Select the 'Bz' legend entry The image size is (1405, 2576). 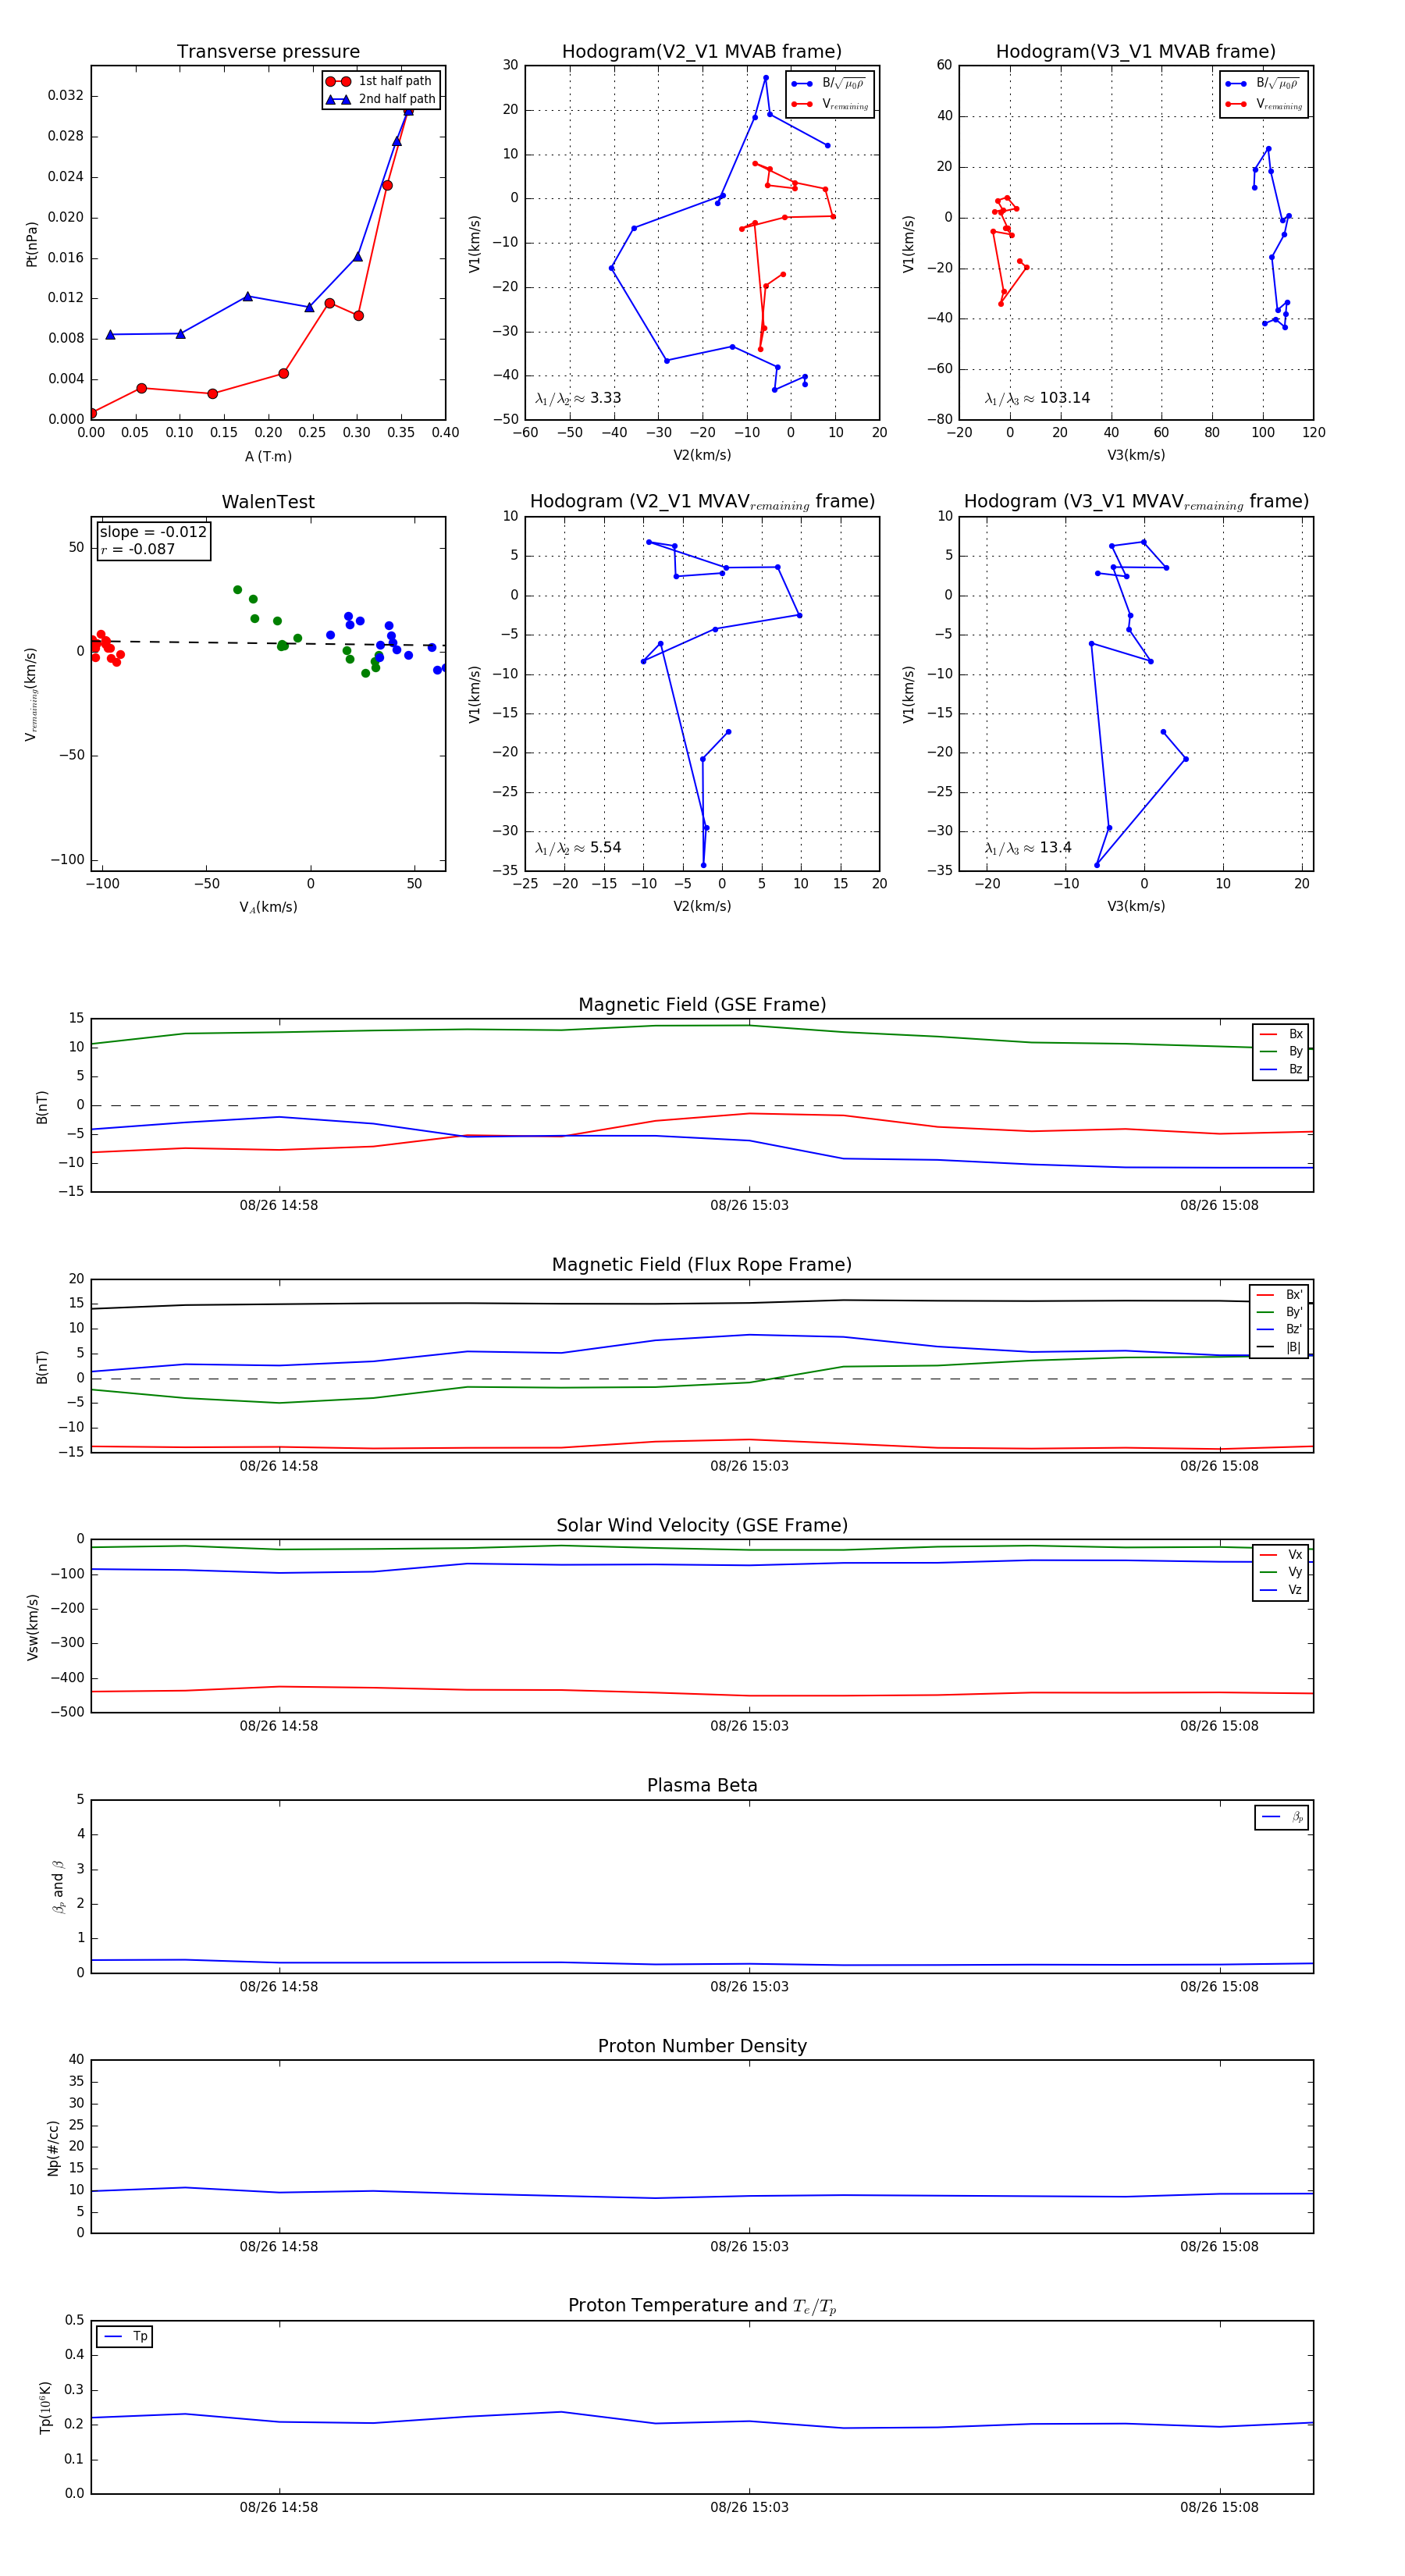click(x=1281, y=1070)
